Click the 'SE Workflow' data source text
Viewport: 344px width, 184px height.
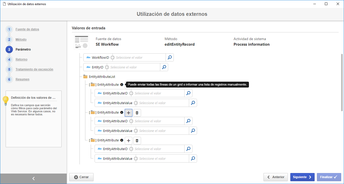coord(107,44)
